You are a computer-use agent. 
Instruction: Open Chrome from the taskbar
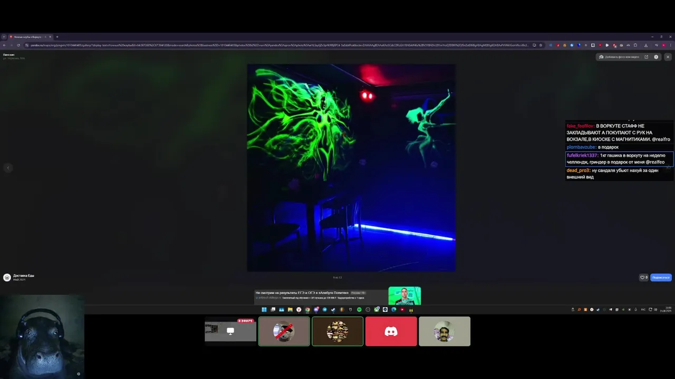point(307,310)
